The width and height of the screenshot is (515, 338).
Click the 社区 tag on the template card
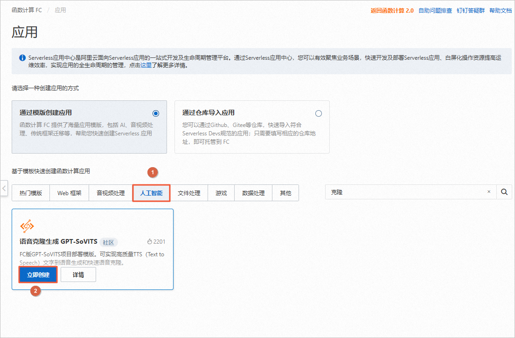[x=108, y=242]
